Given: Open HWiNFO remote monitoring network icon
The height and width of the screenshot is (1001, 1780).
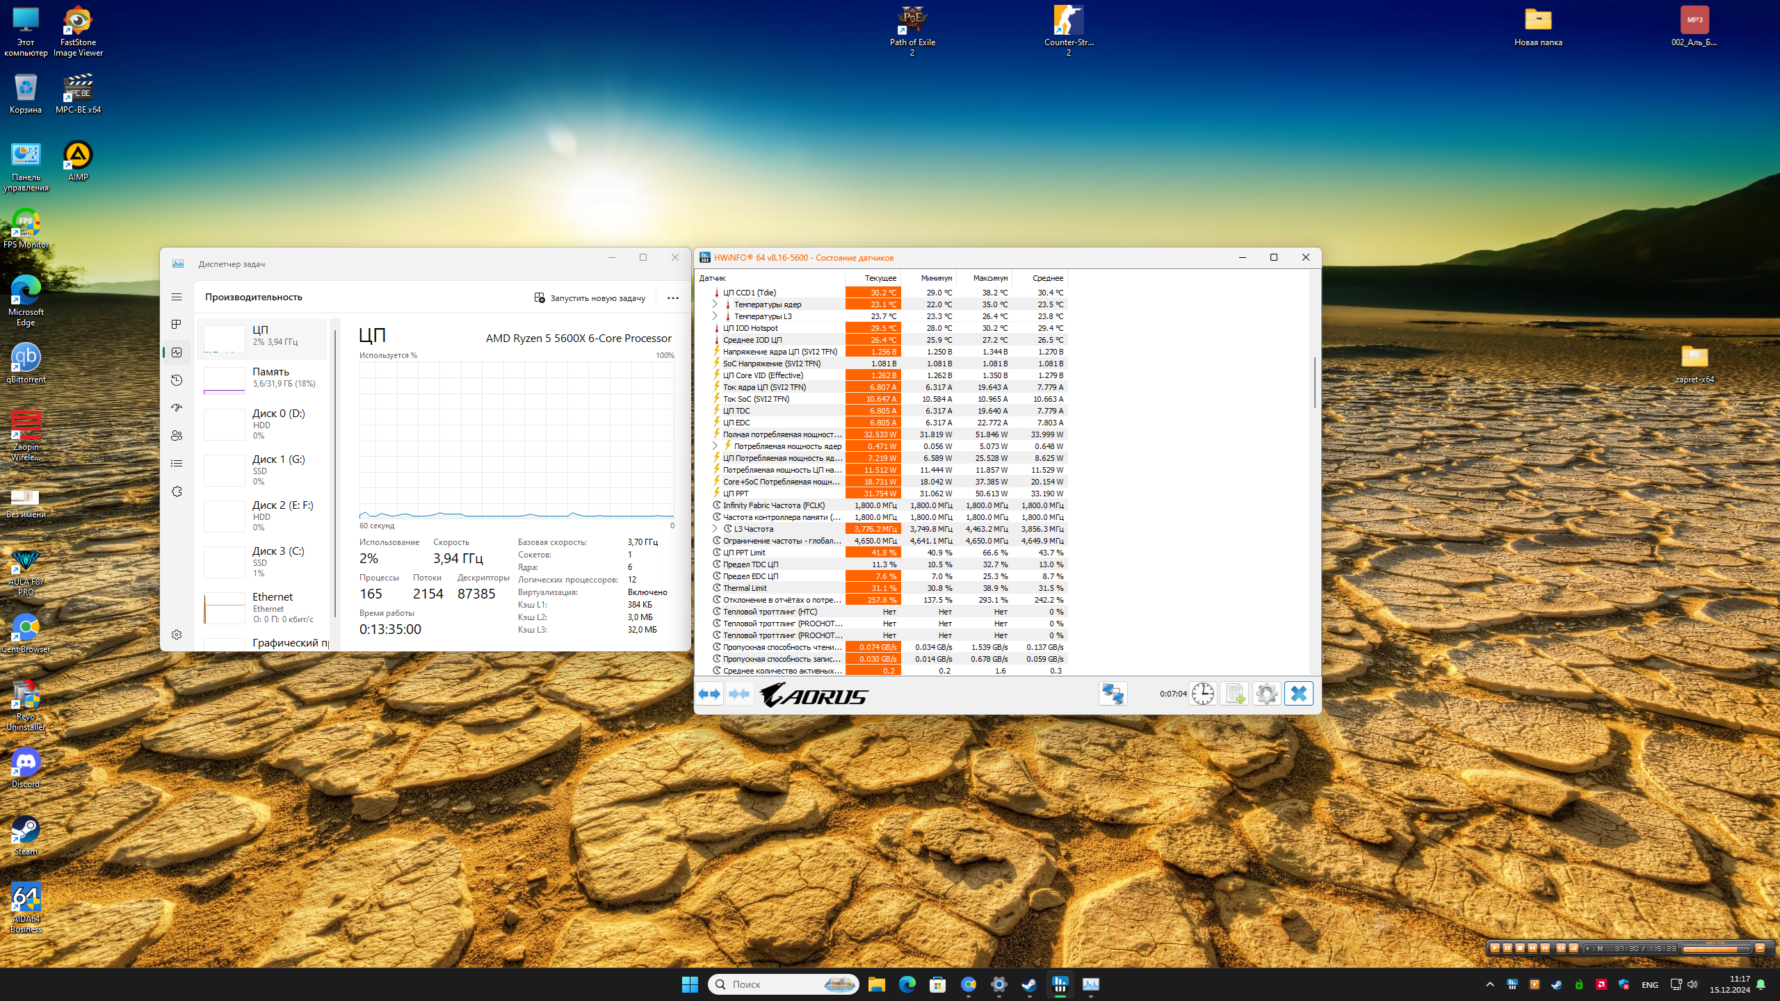Looking at the screenshot, I should (x=1112, y=694).
